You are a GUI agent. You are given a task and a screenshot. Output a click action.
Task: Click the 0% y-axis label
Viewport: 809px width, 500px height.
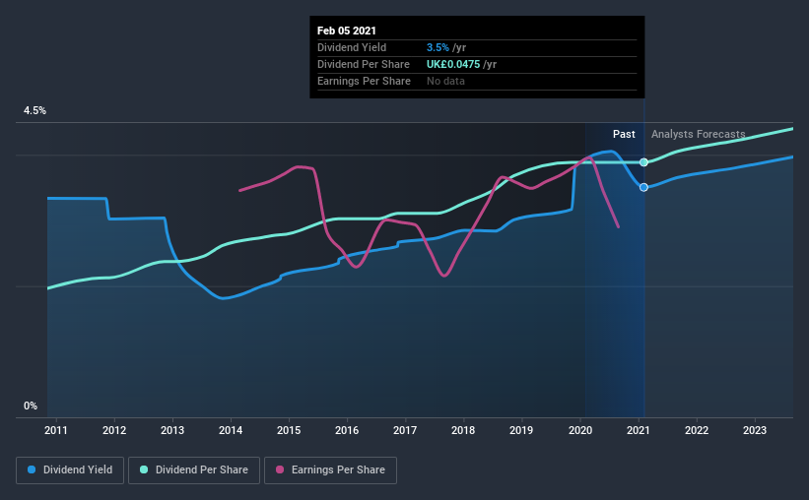click(x=31, y=406)
